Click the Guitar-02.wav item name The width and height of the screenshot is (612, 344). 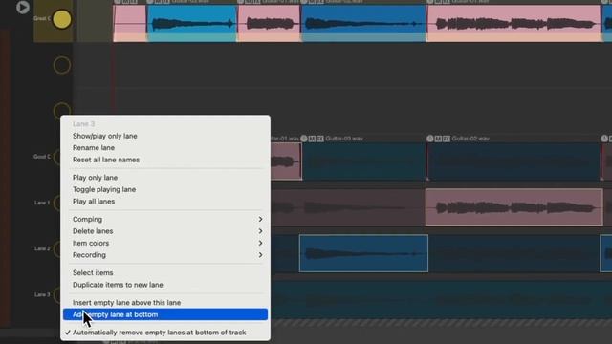(x=470, y=139)
